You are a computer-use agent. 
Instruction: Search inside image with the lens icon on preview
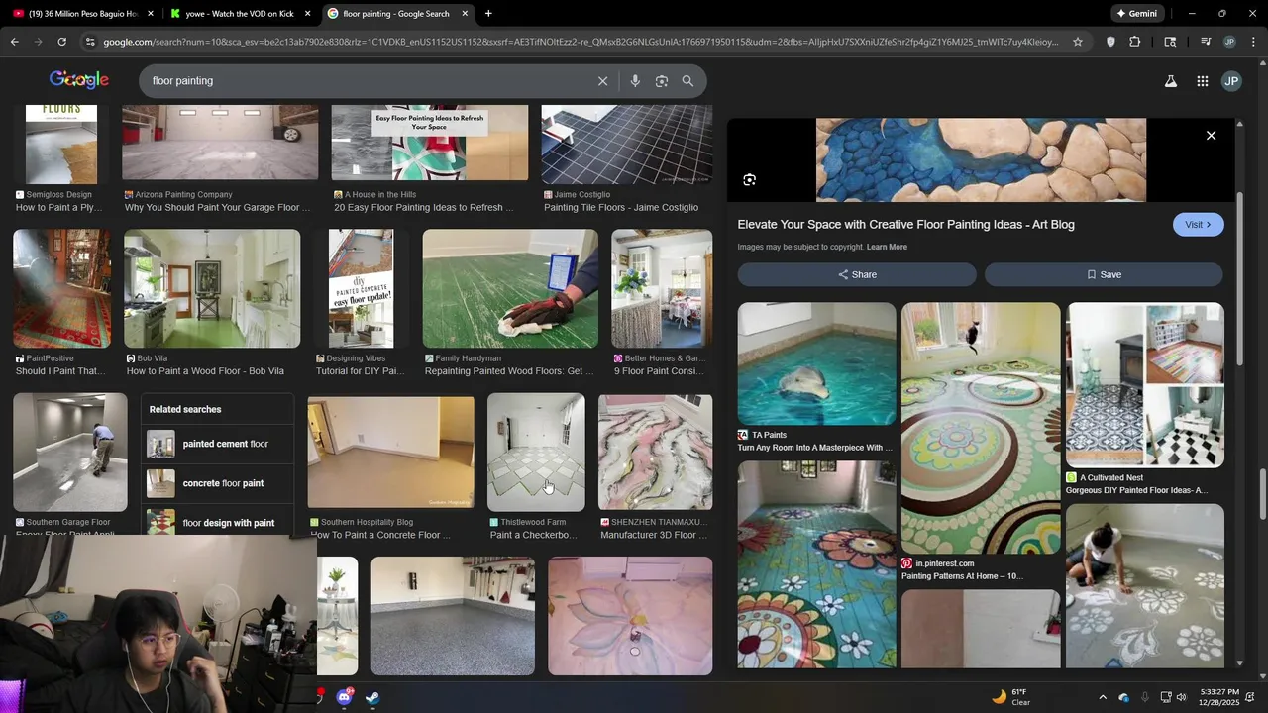click(750, 180)
